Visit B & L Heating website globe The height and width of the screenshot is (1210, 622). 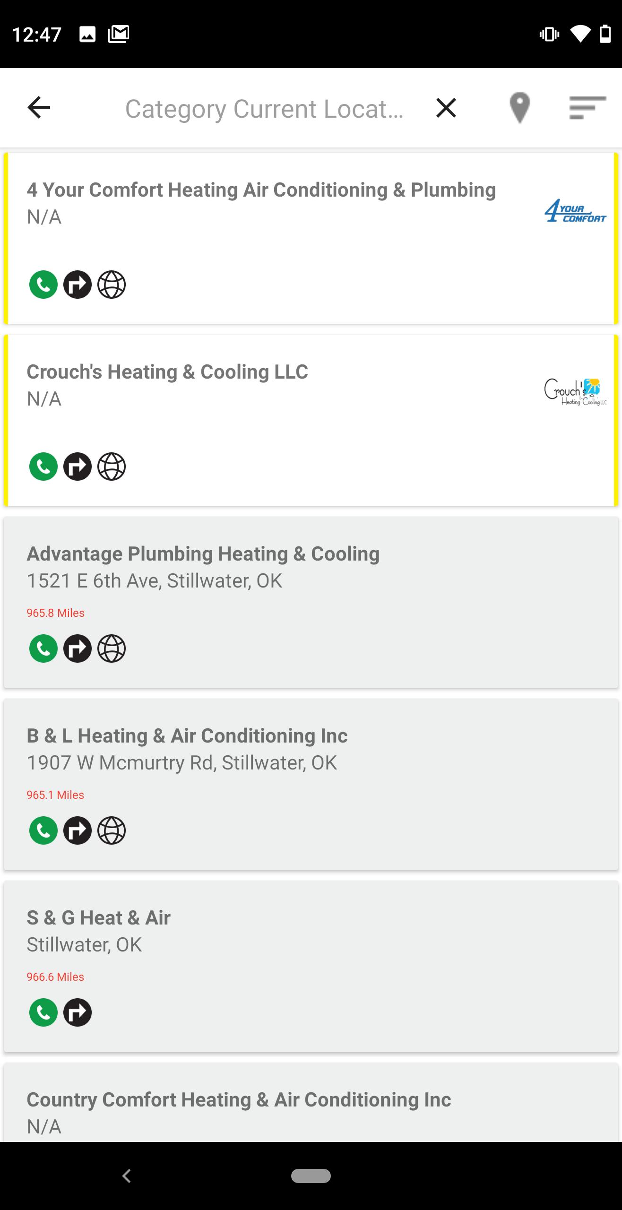(112, 830)
